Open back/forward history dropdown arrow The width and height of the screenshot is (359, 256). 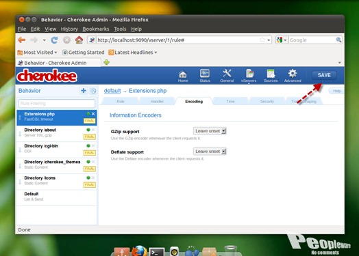(44, 40)
